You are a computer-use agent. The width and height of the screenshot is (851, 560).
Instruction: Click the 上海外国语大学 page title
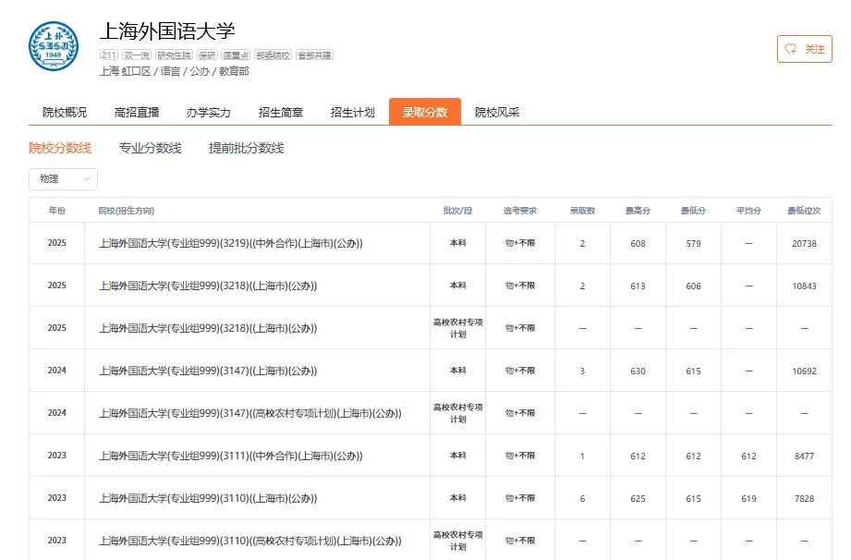[x=167, y=30]
